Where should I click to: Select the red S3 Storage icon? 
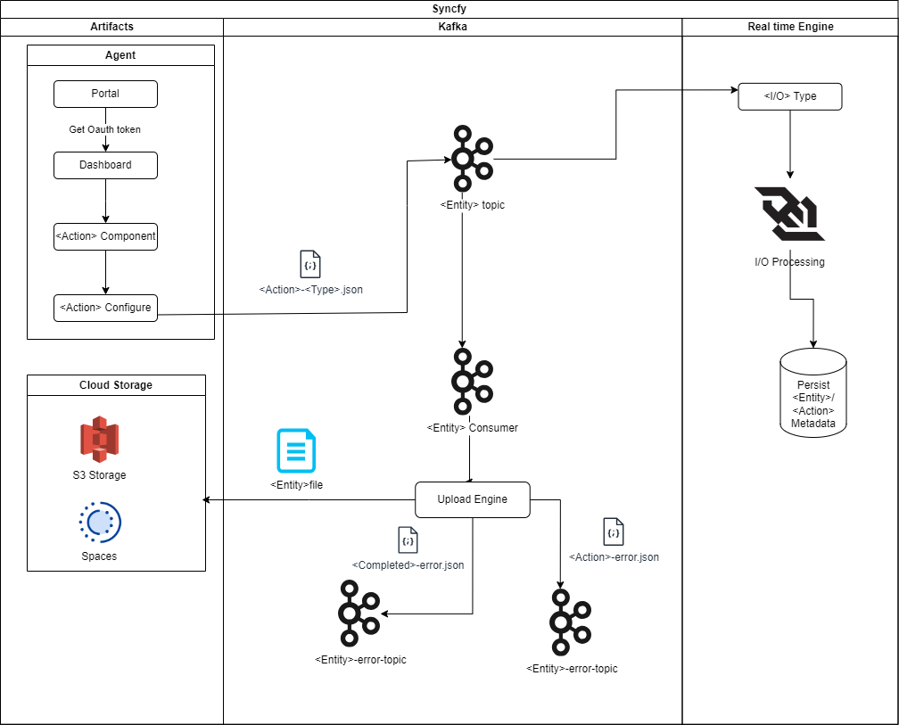[x=99, y=439]
